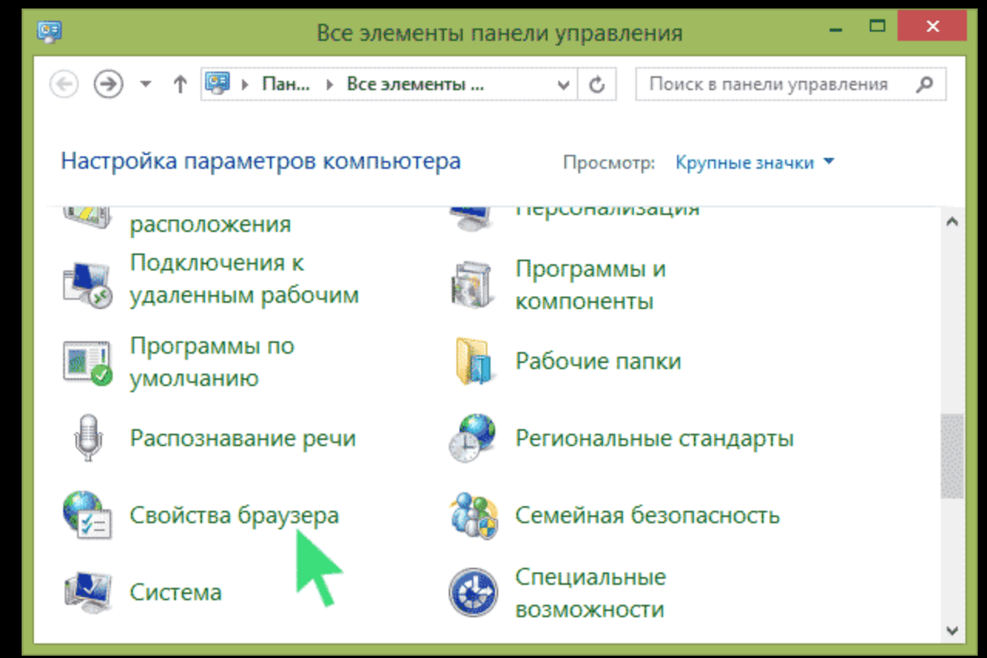Image resolution: width=987 pixels, height=658 pixels.
Task: Click the control panel icon in title bar
Action: point(49,32)
